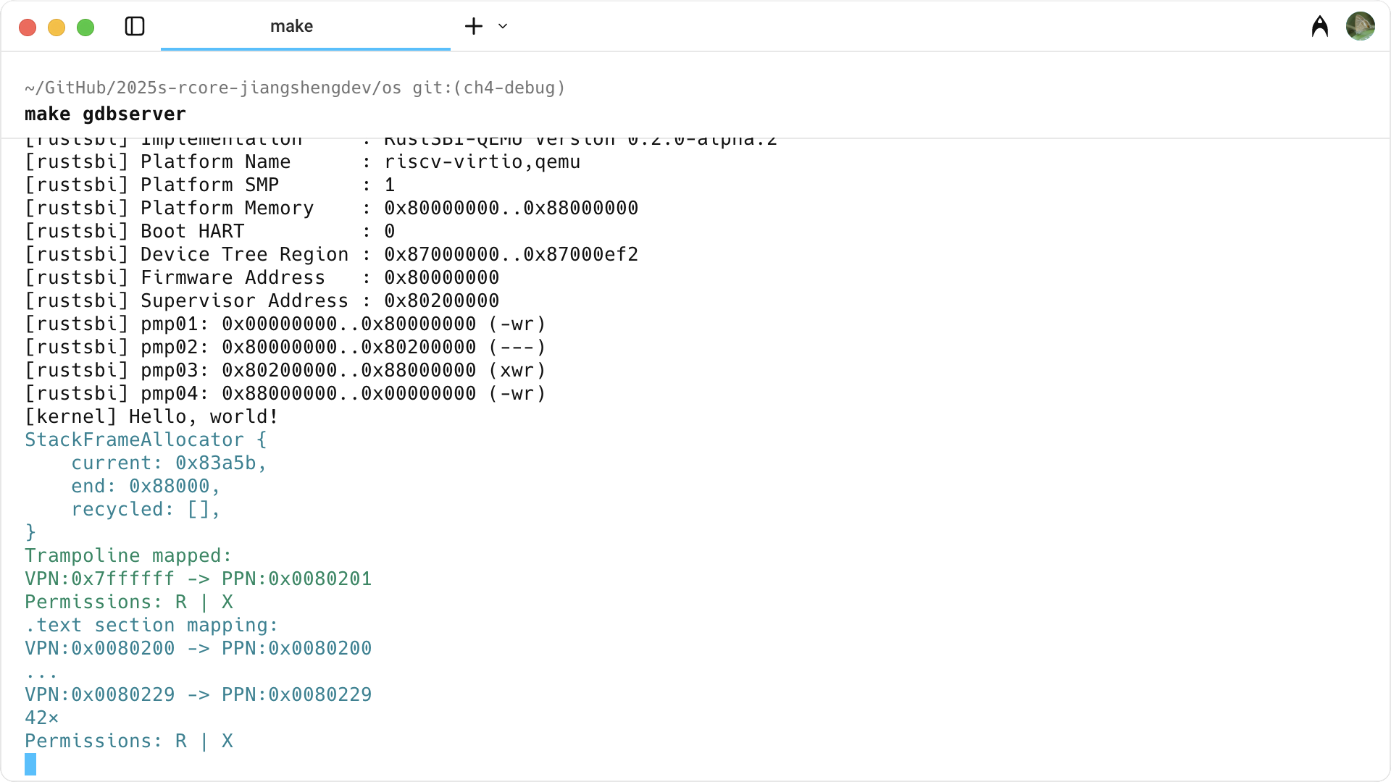Expand the new tab options chevron
This screenshot has height=782, width=1391.
[x=503, y=27]
